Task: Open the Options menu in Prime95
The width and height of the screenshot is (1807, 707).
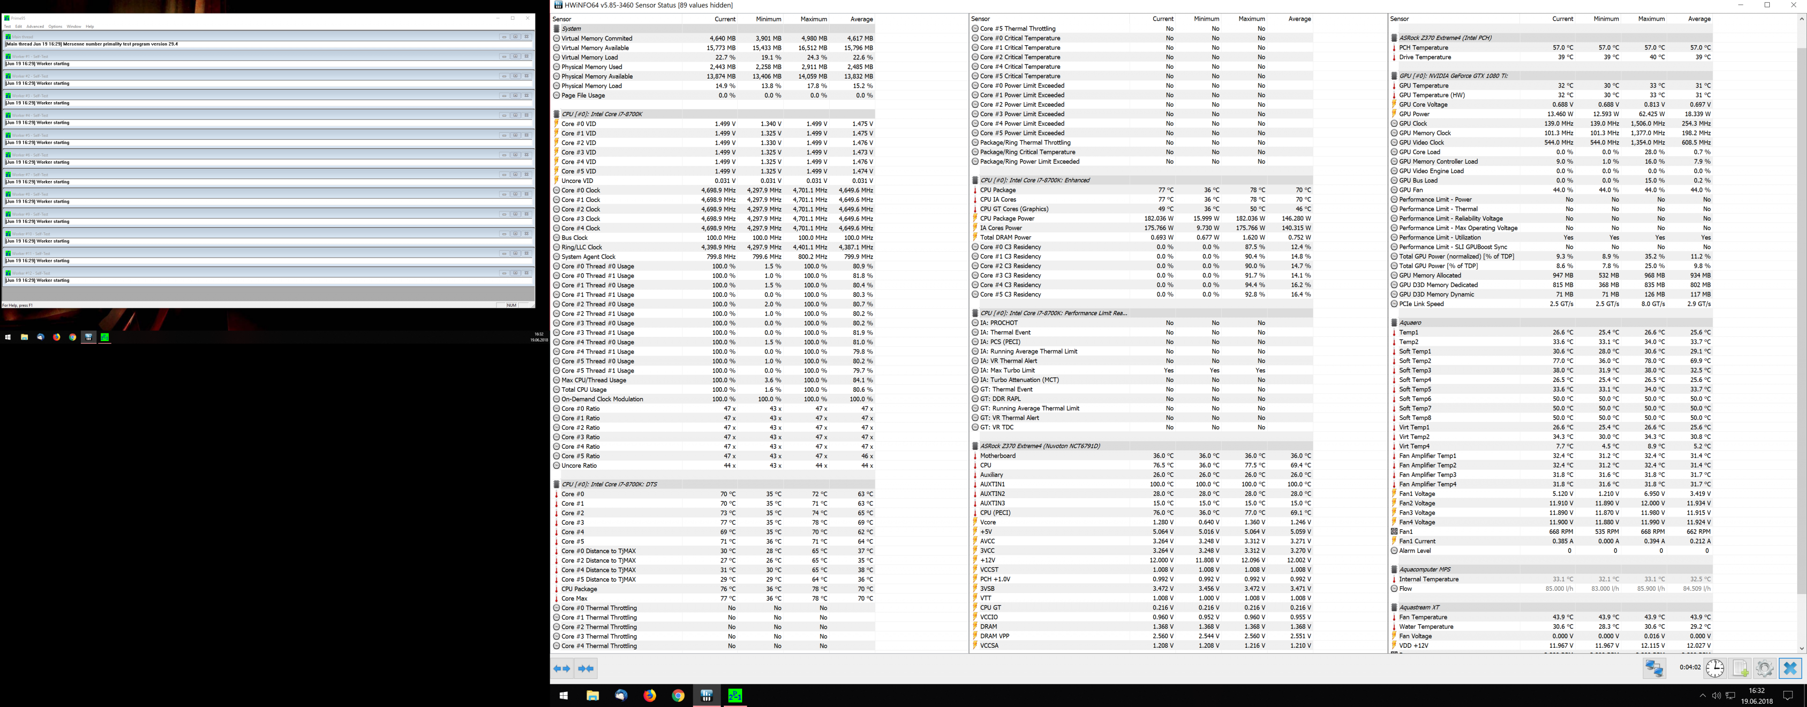Action: [x=55, y=26]
